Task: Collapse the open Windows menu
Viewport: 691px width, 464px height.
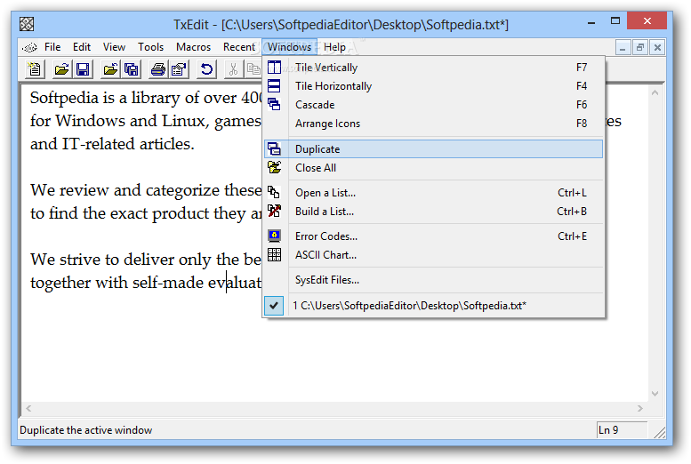Action: pos(290,47)
